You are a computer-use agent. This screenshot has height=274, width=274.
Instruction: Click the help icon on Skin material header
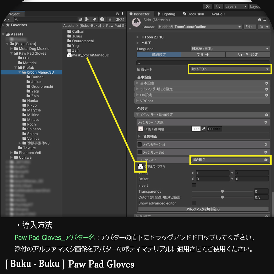(260, 20)
